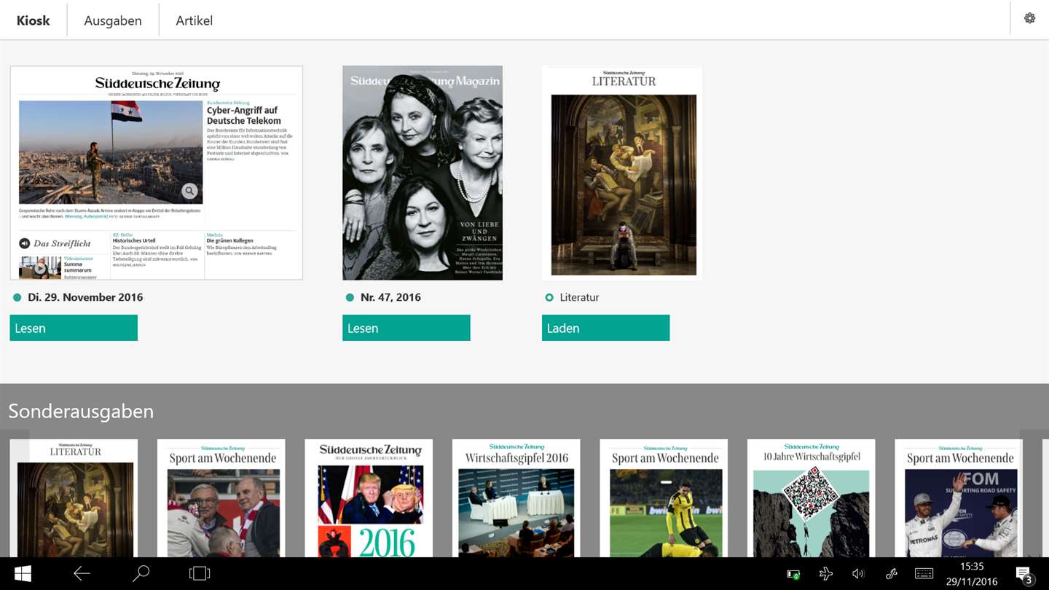Open the Action Center notifications icon
The image size is (1049, 590).
pyautogui.click(x=1024, y=575)
